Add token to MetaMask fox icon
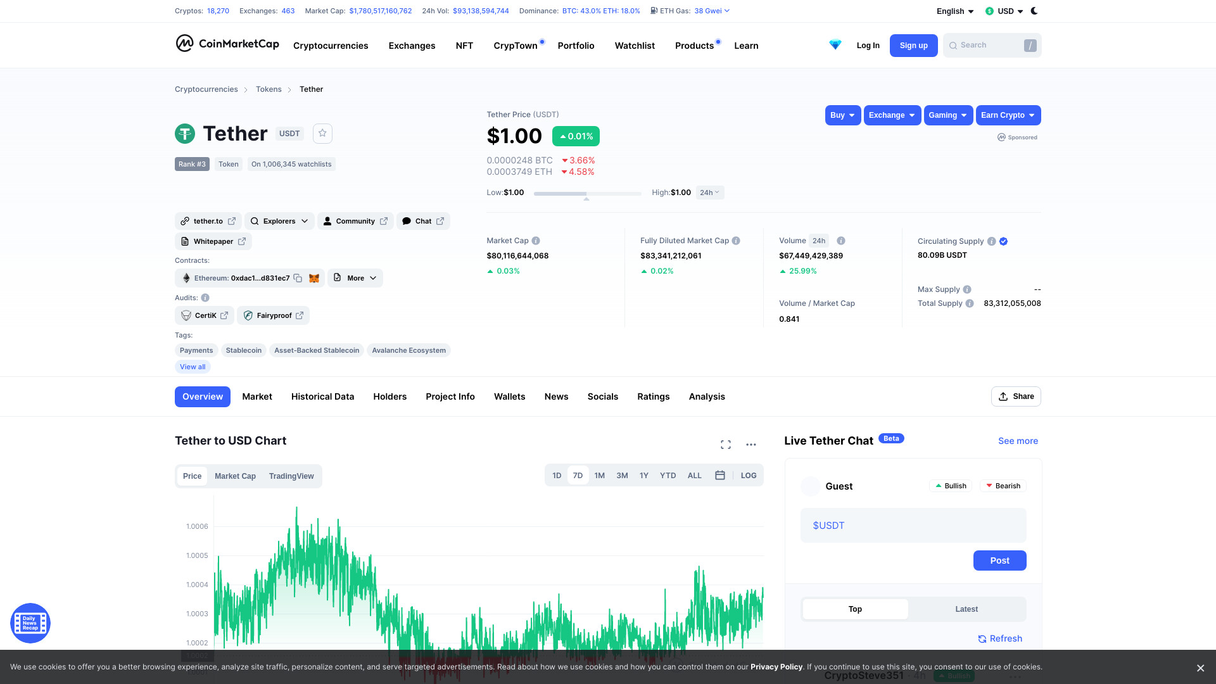The image size is (1216, 684). coord(314,278)
